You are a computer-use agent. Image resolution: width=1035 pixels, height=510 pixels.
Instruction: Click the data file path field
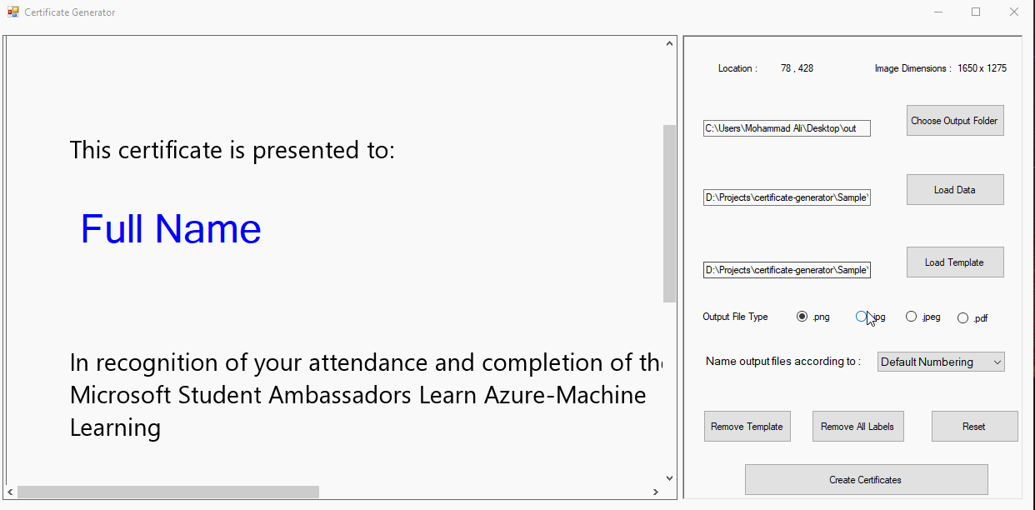787,197
